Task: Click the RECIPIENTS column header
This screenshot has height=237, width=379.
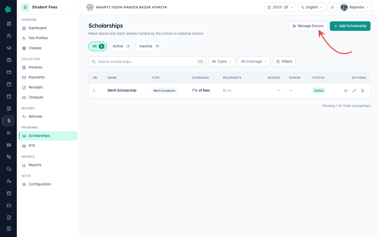Action: tap(232, 78)
